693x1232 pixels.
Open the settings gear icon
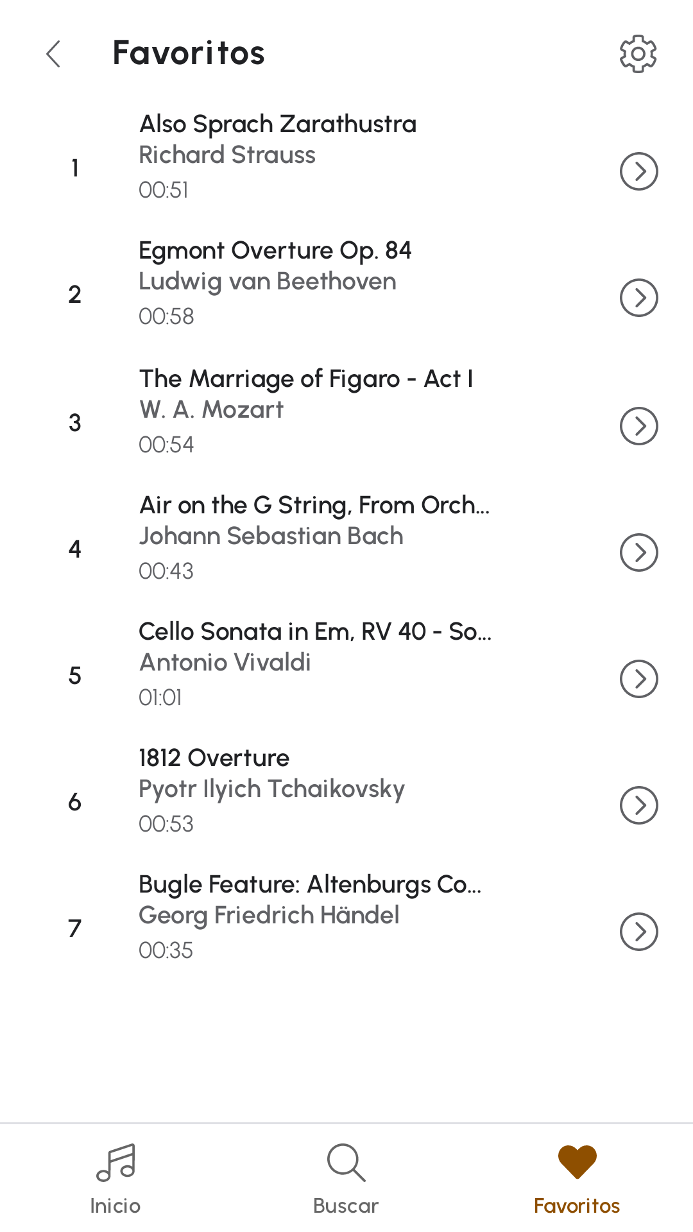coord(638,53)
